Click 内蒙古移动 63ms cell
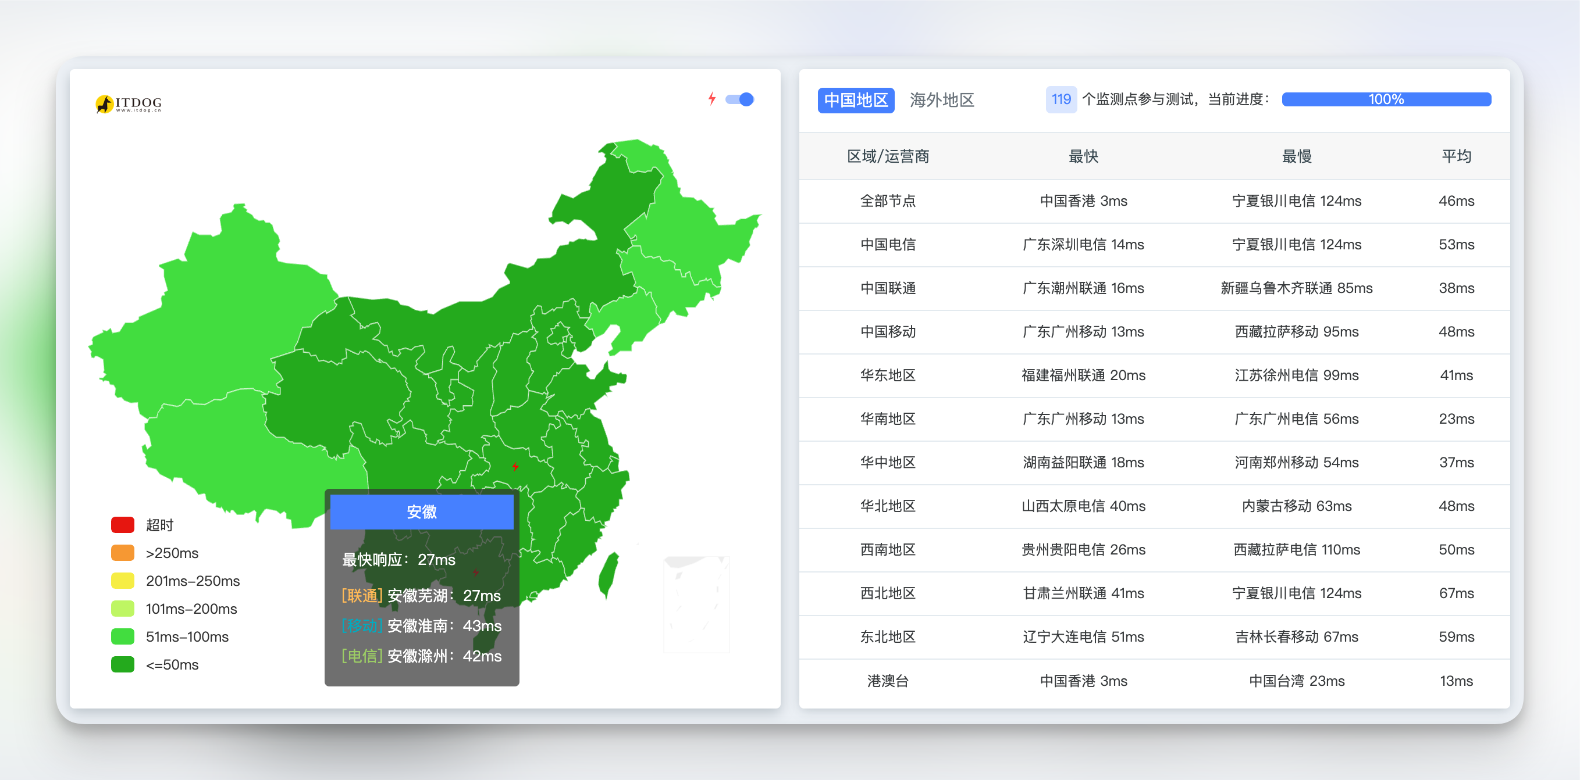 1297,506
